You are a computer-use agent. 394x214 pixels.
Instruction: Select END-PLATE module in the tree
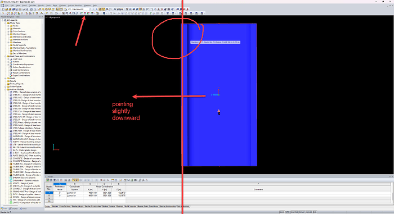click(x=26, y=186)
